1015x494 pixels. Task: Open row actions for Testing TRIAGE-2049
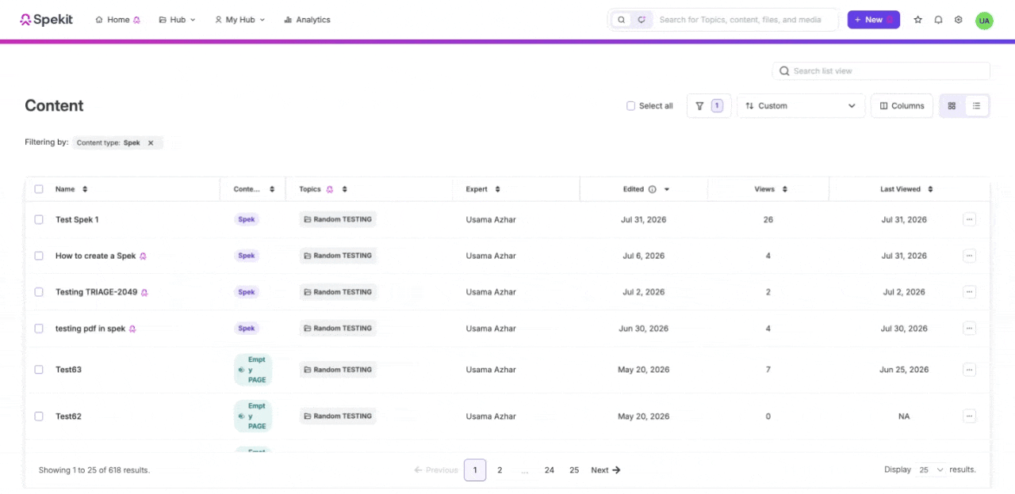tap(969, 292)
